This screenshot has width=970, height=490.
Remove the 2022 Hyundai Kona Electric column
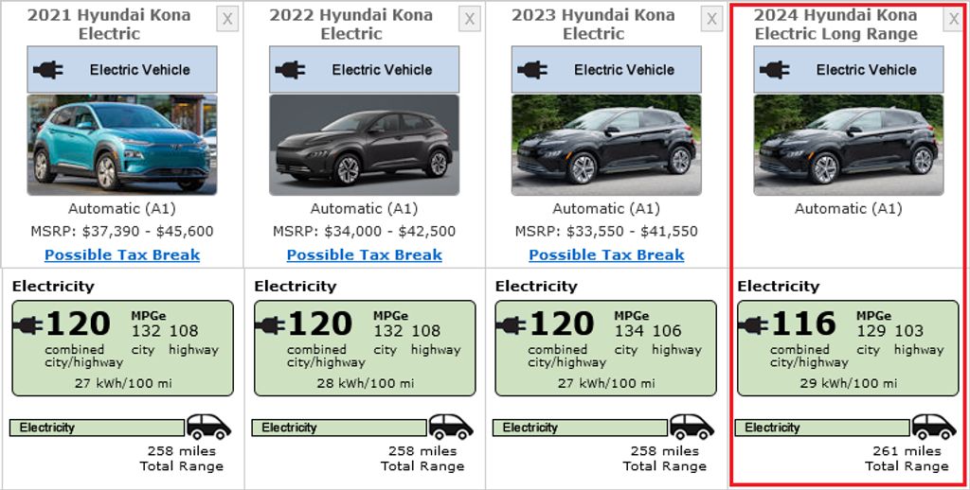click(470, 19)
